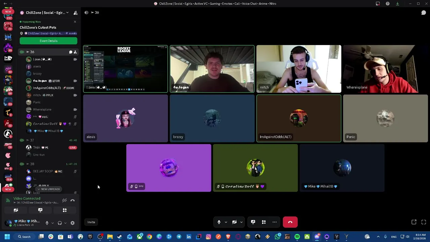Open user settings gear icon
430x242 pixels.
coord(73,223)
